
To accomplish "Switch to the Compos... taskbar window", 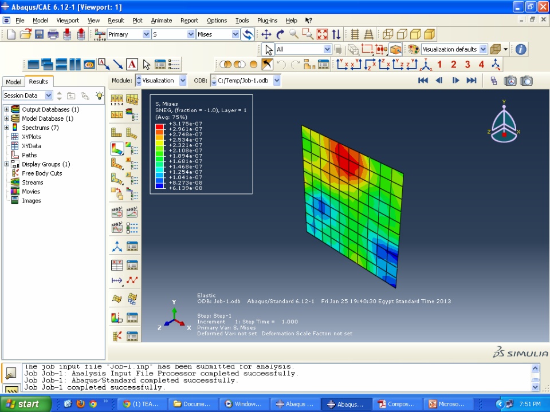I will click(x=398, y=404).
